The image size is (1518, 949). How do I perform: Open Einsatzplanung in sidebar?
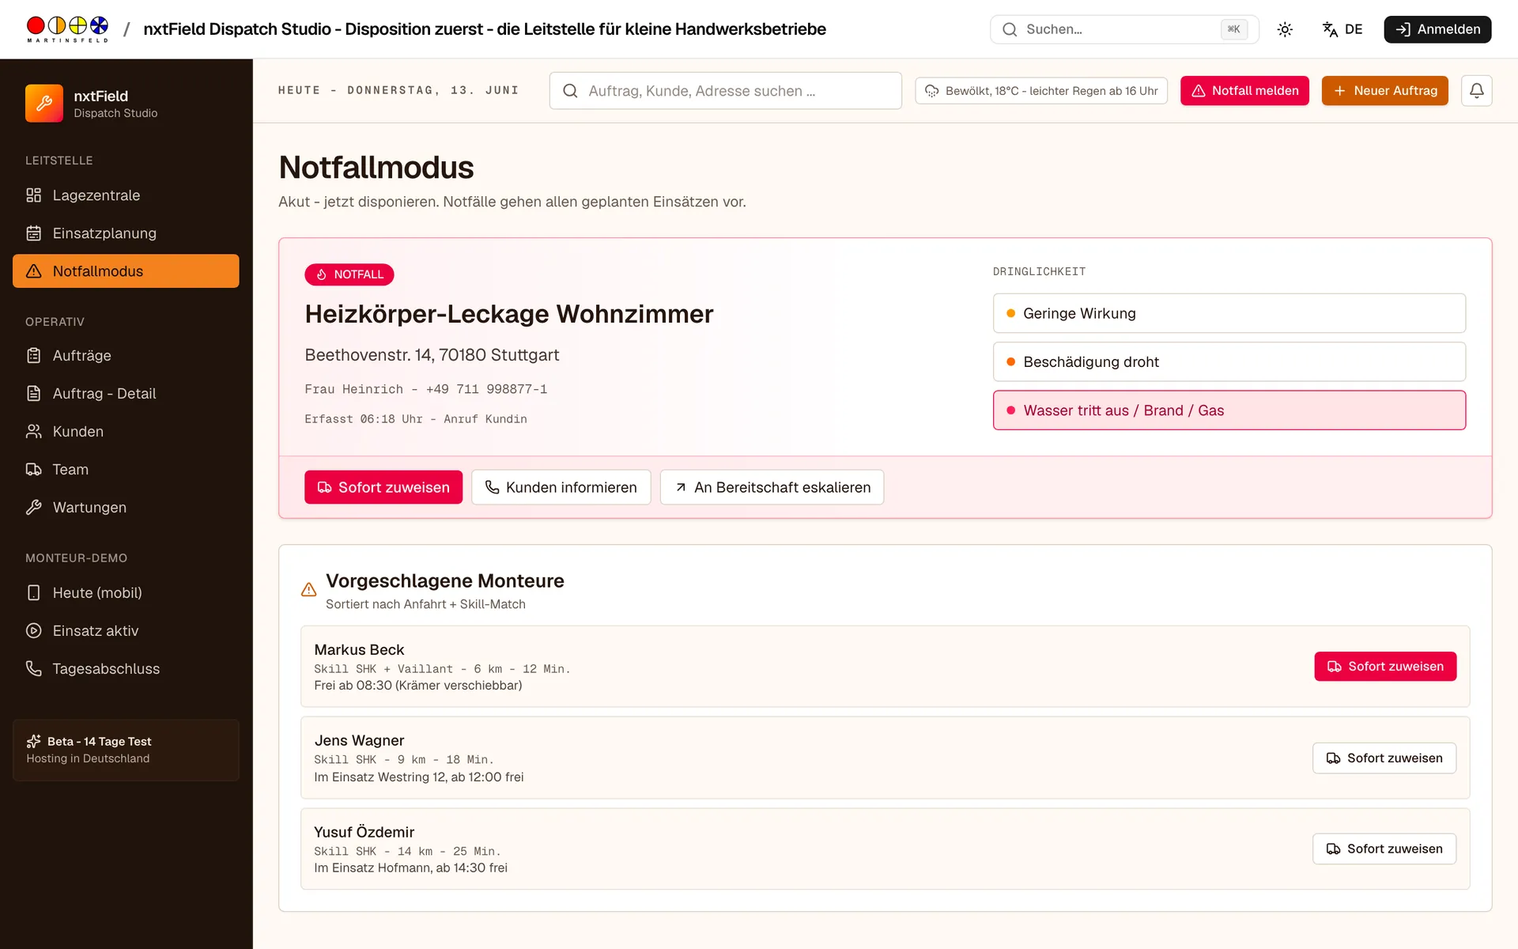[126, 233]
